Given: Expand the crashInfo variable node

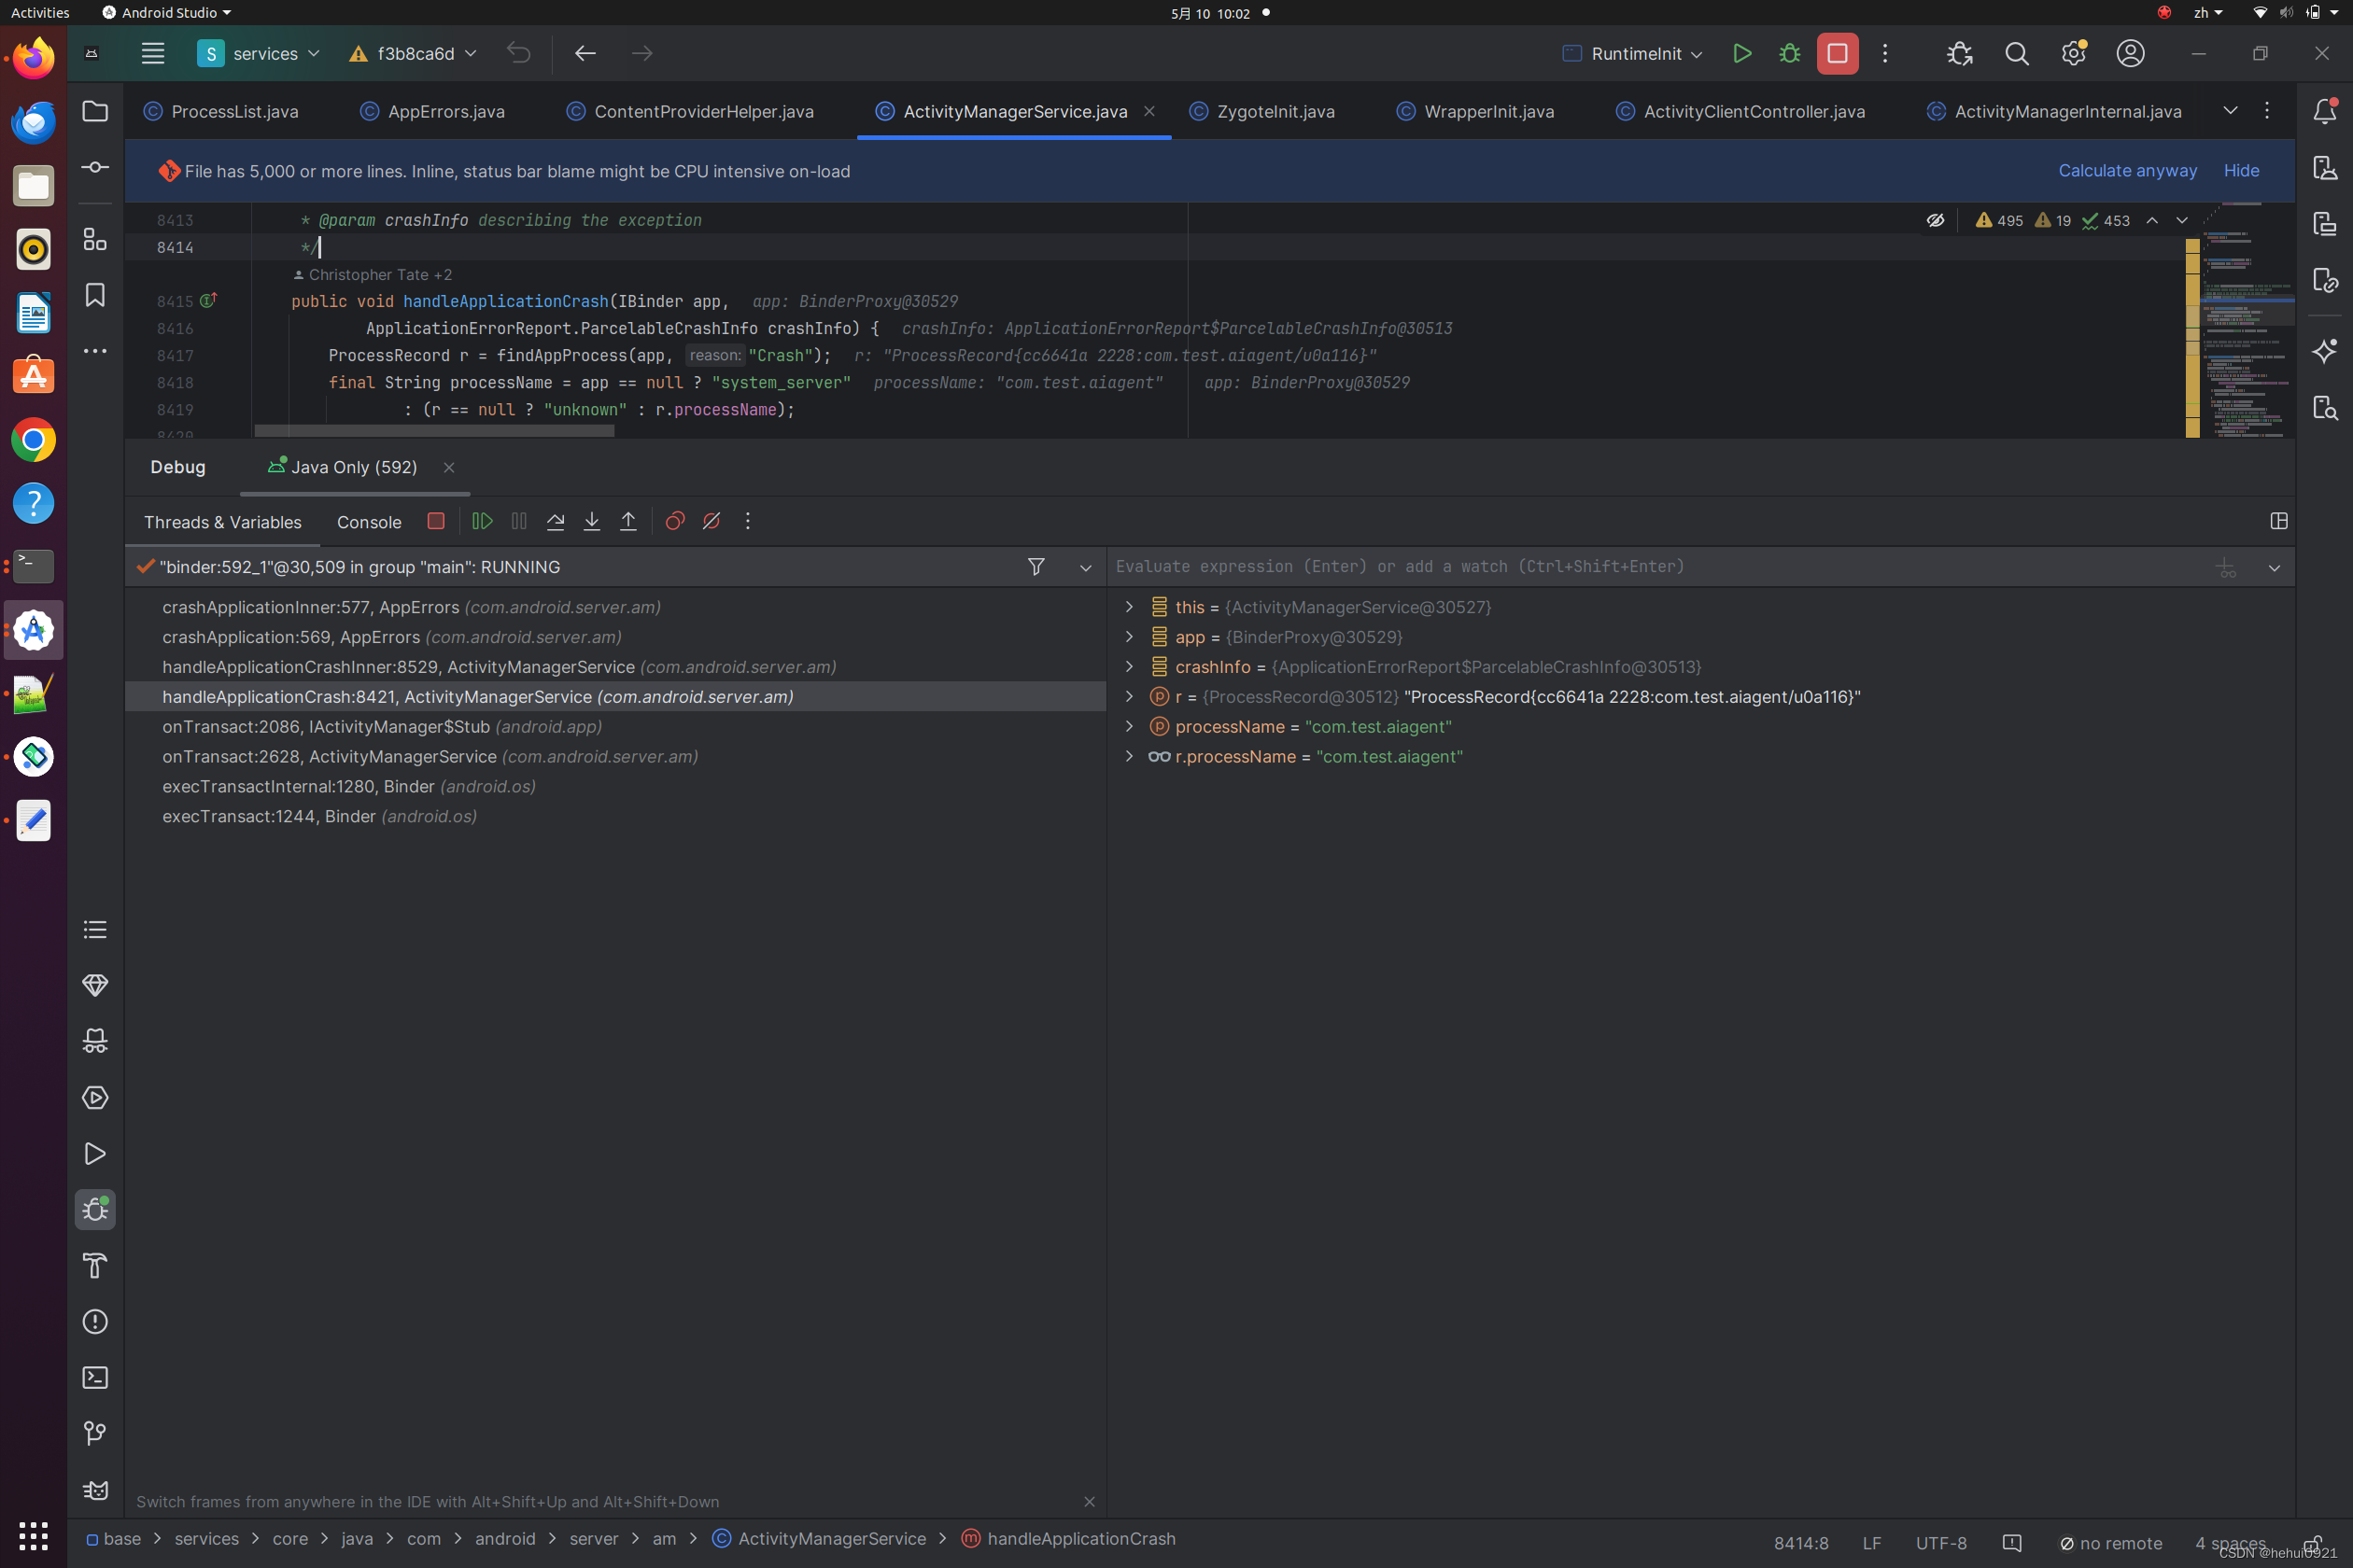Looking at the screenshot, I should coord(1130,667).
